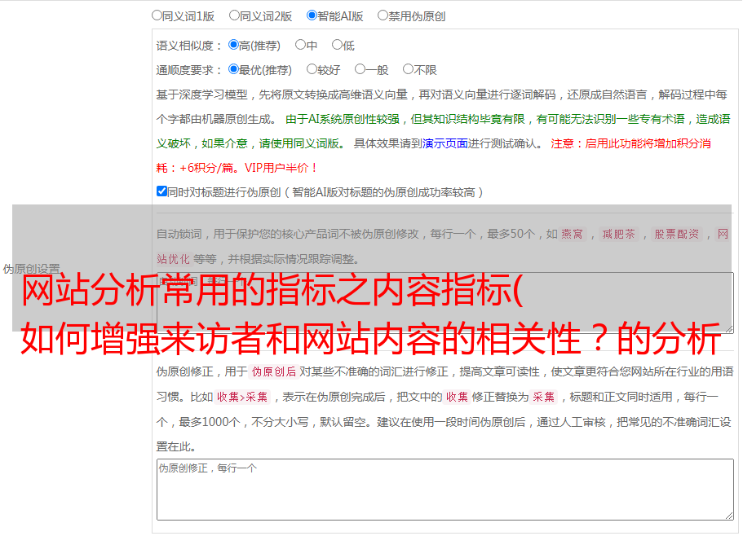Viewport: 743px width, 536px height.
Task: Click the 收集>采集 example code tag
Action: (242, 397)
